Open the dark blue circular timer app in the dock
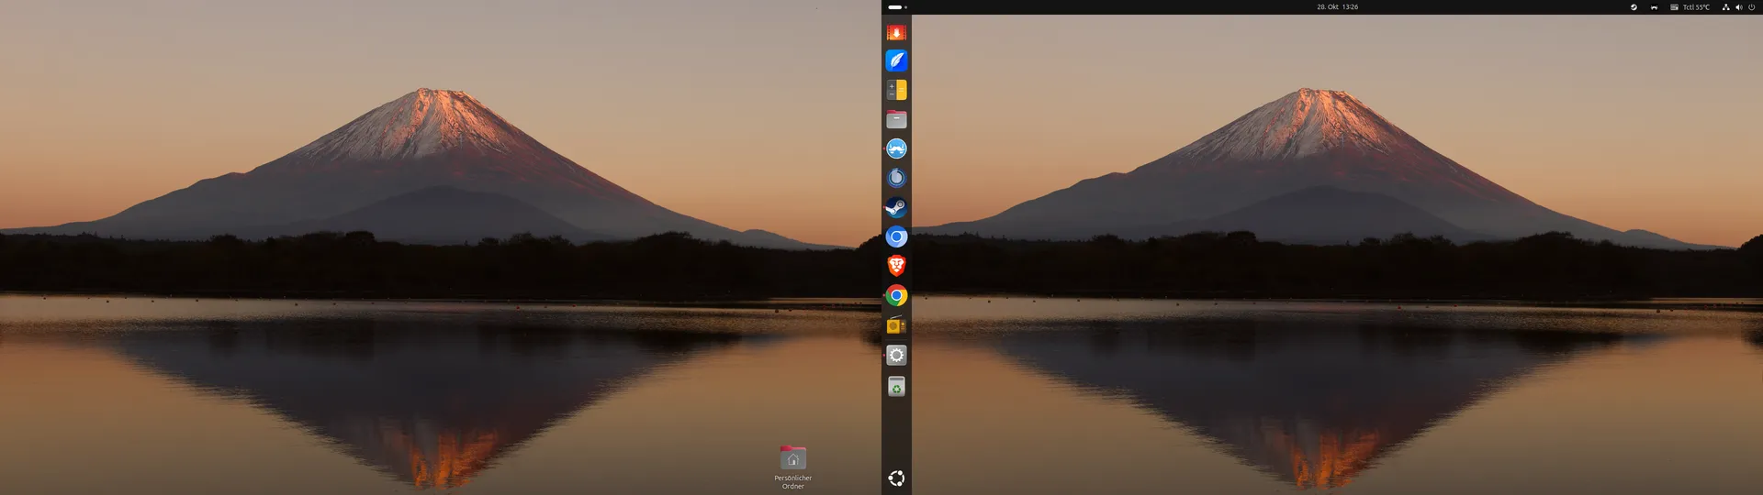1763x495 pixels. point(896,178)
